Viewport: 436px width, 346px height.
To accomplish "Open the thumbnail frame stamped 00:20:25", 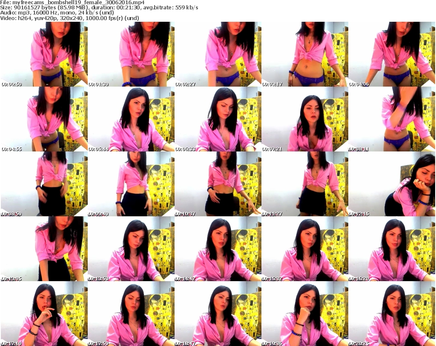I will (392, 314).
